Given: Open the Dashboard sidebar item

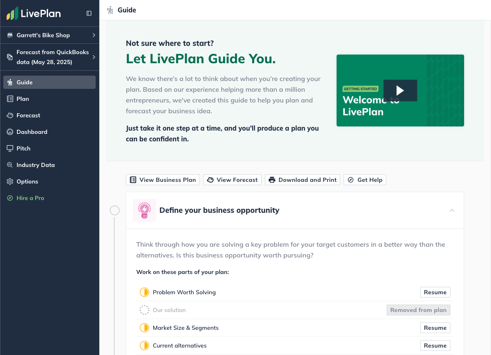Looking at the screenshot, I should coord(50,132).
